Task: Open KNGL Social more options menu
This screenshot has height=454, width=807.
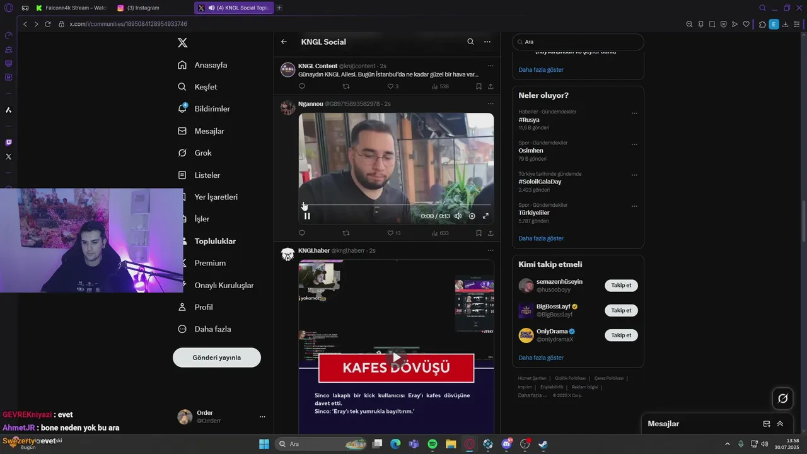Action: click(487, 42)
